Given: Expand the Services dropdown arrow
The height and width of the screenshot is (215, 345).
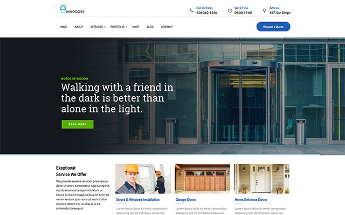Looking at the screenshot, I should pos(105,27).
